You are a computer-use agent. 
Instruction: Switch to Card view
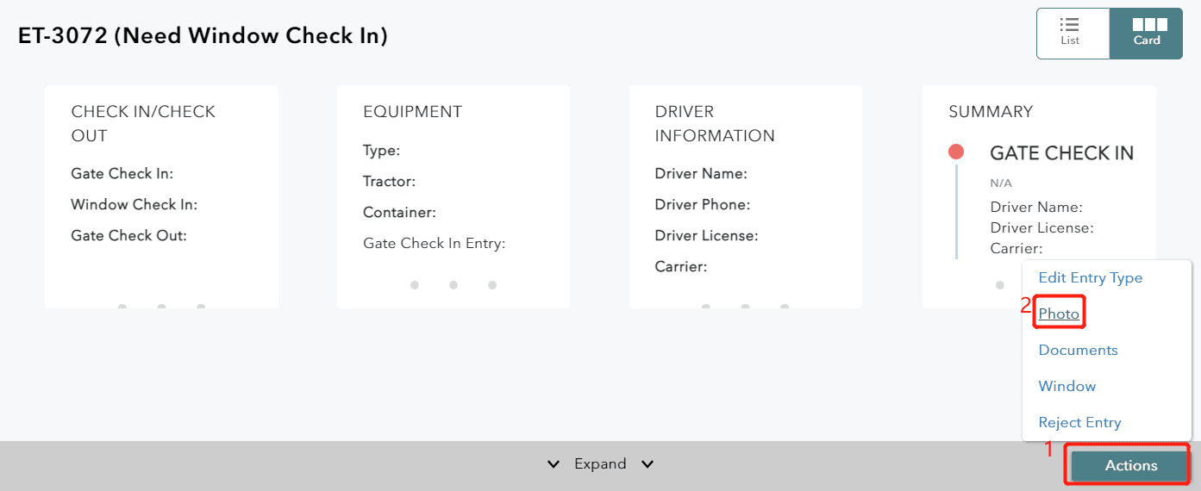click(1146, 34)
